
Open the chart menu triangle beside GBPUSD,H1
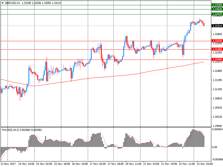(3, 3)
